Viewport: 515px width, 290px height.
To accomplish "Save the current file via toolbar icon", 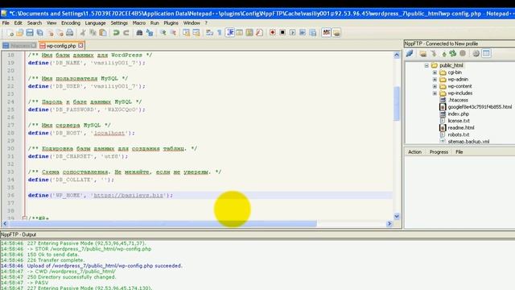I will coord(30,32).
